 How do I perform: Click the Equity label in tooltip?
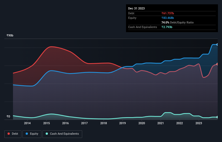coord(132,18)
